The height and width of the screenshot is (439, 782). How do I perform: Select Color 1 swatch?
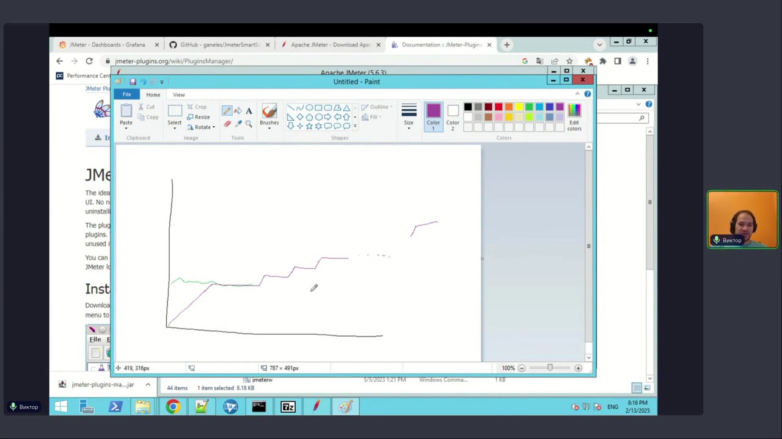tap(433, 117)
